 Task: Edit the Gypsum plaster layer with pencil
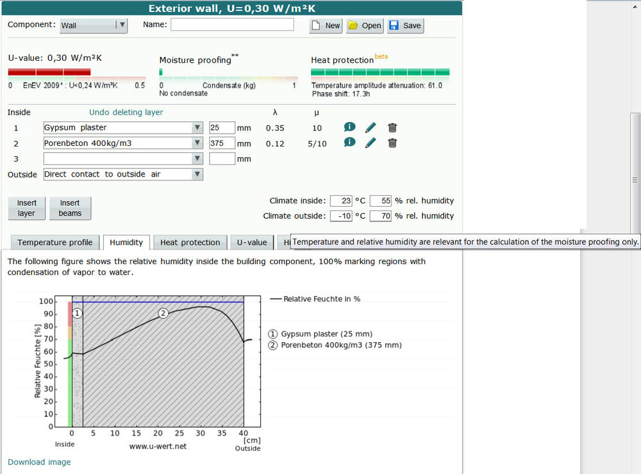[370, 127]
